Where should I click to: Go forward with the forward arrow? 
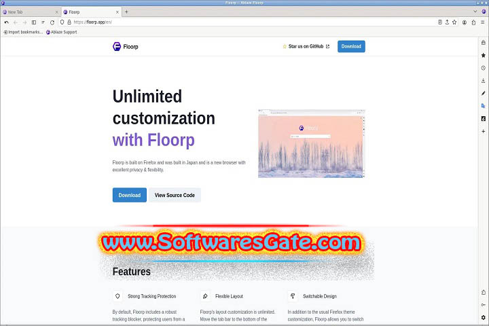(24, 22)
